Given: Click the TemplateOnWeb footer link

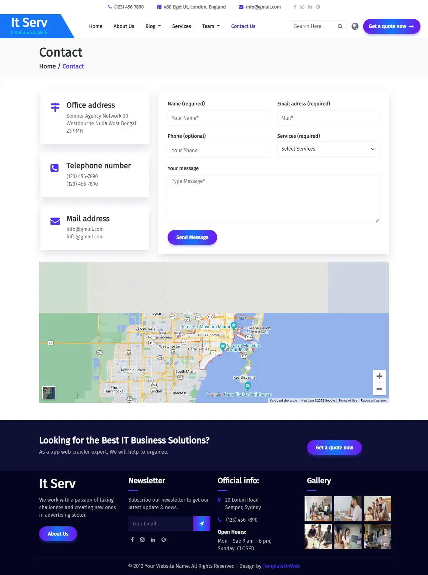Looking at the screenshot, I should click(281, 566).
